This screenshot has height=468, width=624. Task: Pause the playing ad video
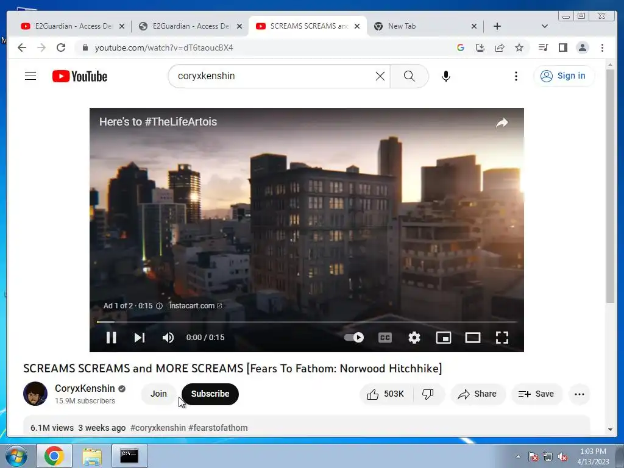click(111, 338)
